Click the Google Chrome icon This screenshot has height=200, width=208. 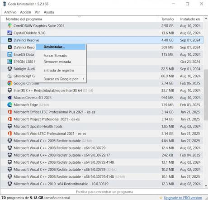10,83
